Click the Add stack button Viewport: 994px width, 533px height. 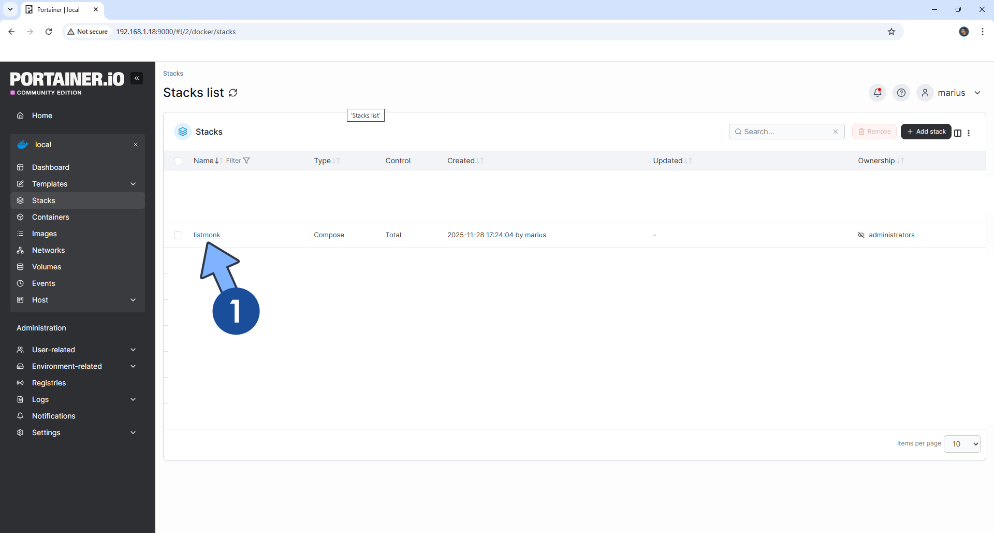[x=926, y=132]
